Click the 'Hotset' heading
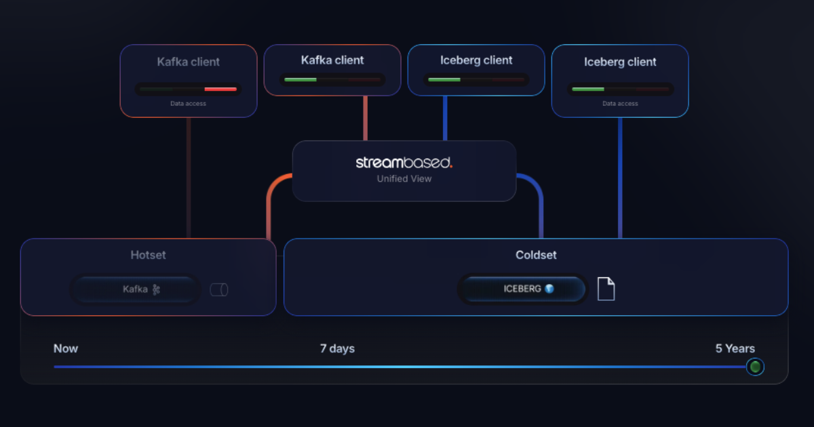 coord(148,256)
